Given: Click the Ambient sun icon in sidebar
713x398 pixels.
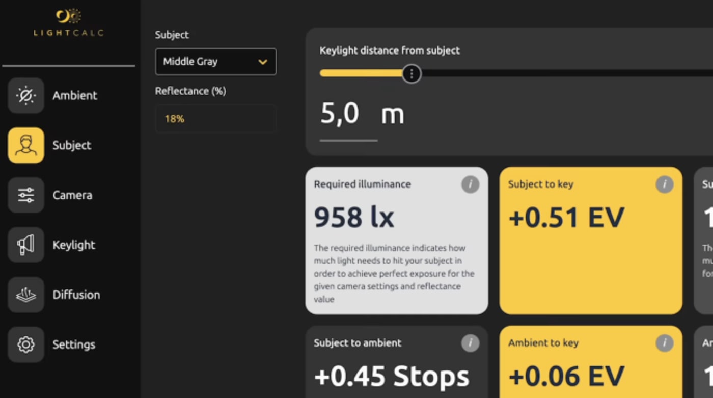Looking at the screenshot, I should pyautogui.click(x=26, y=95).
